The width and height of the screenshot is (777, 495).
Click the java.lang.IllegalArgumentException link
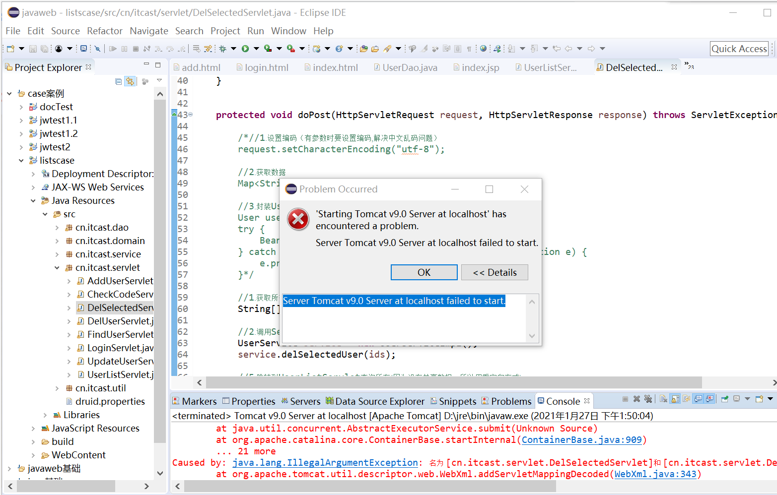click(325, 463)
